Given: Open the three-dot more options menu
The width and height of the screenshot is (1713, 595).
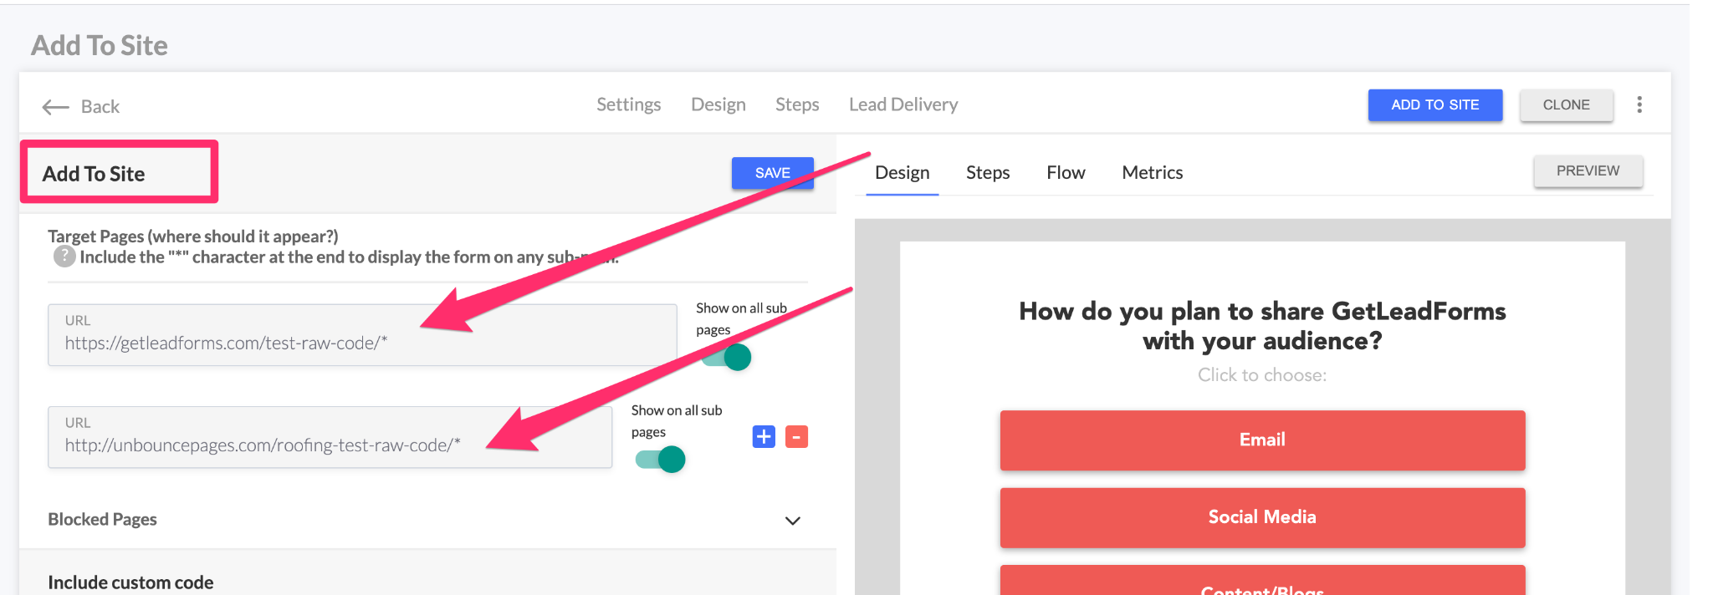Looking at the screenshot, I should click(1639, 104).
